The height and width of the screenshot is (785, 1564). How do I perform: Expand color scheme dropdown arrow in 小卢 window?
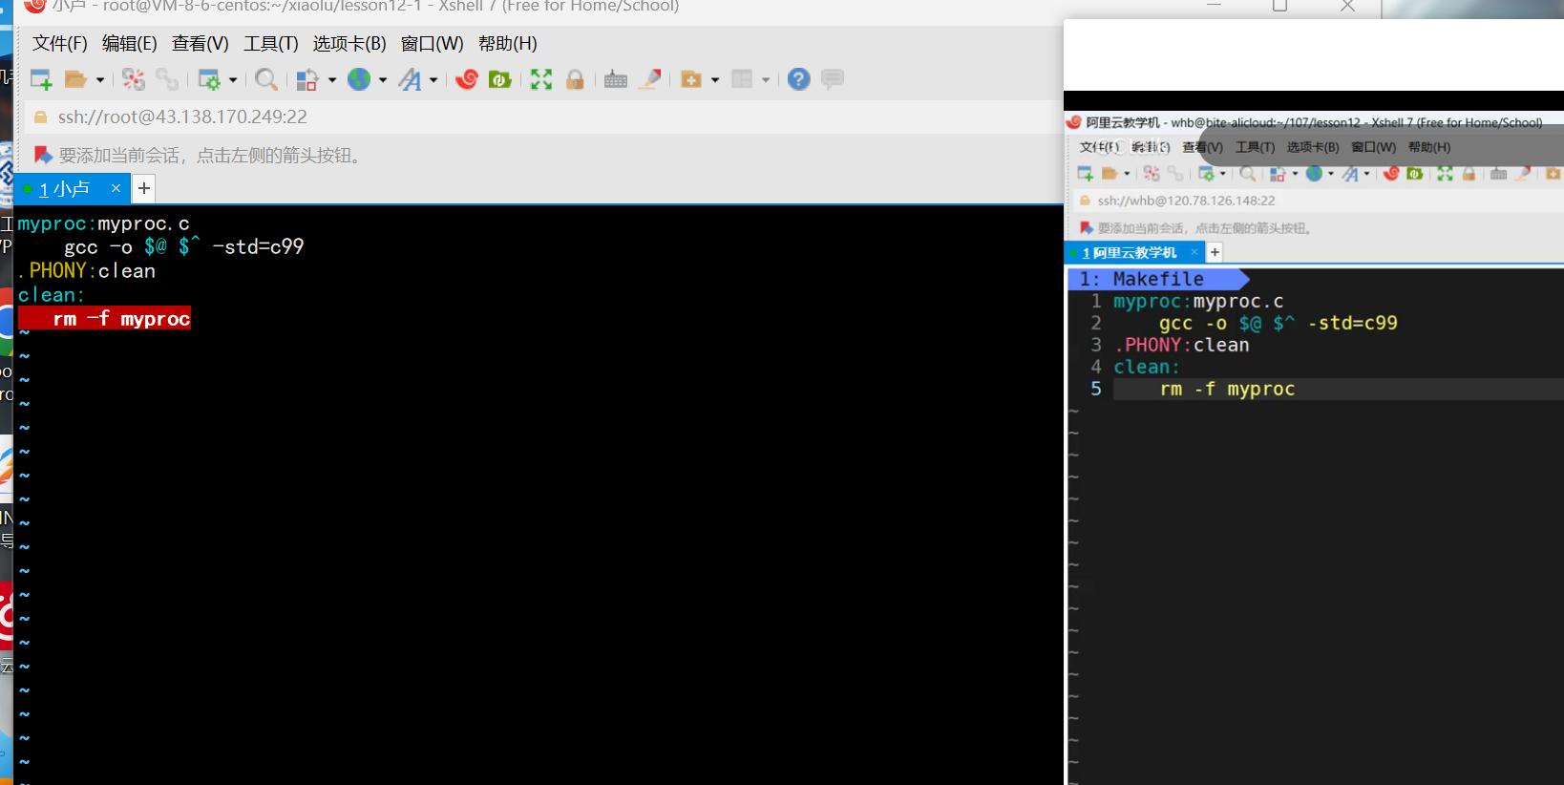pyautogui.click(x=332, y=80)
